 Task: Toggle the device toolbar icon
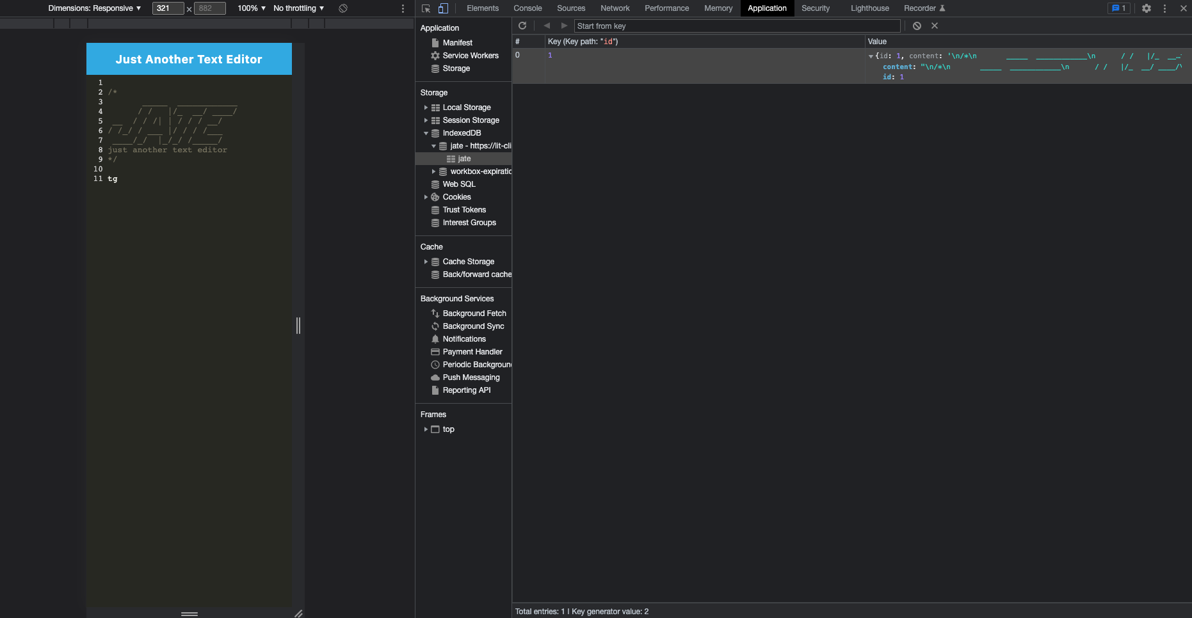point(443,8)
